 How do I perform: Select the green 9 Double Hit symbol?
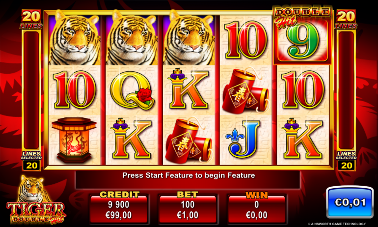(302, 39)
